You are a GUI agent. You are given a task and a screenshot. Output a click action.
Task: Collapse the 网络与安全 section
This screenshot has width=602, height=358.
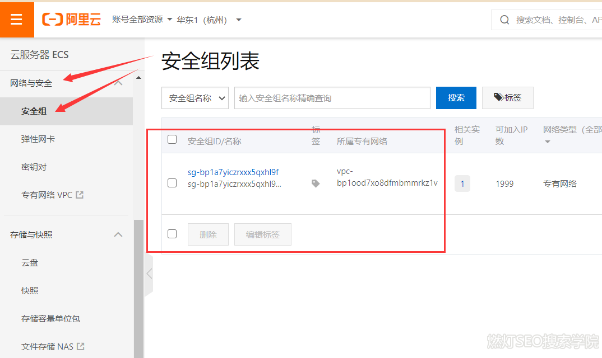[118, 83]
